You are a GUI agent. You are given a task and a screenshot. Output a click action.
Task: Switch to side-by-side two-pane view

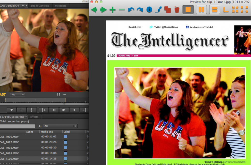(x=201, y=10)
